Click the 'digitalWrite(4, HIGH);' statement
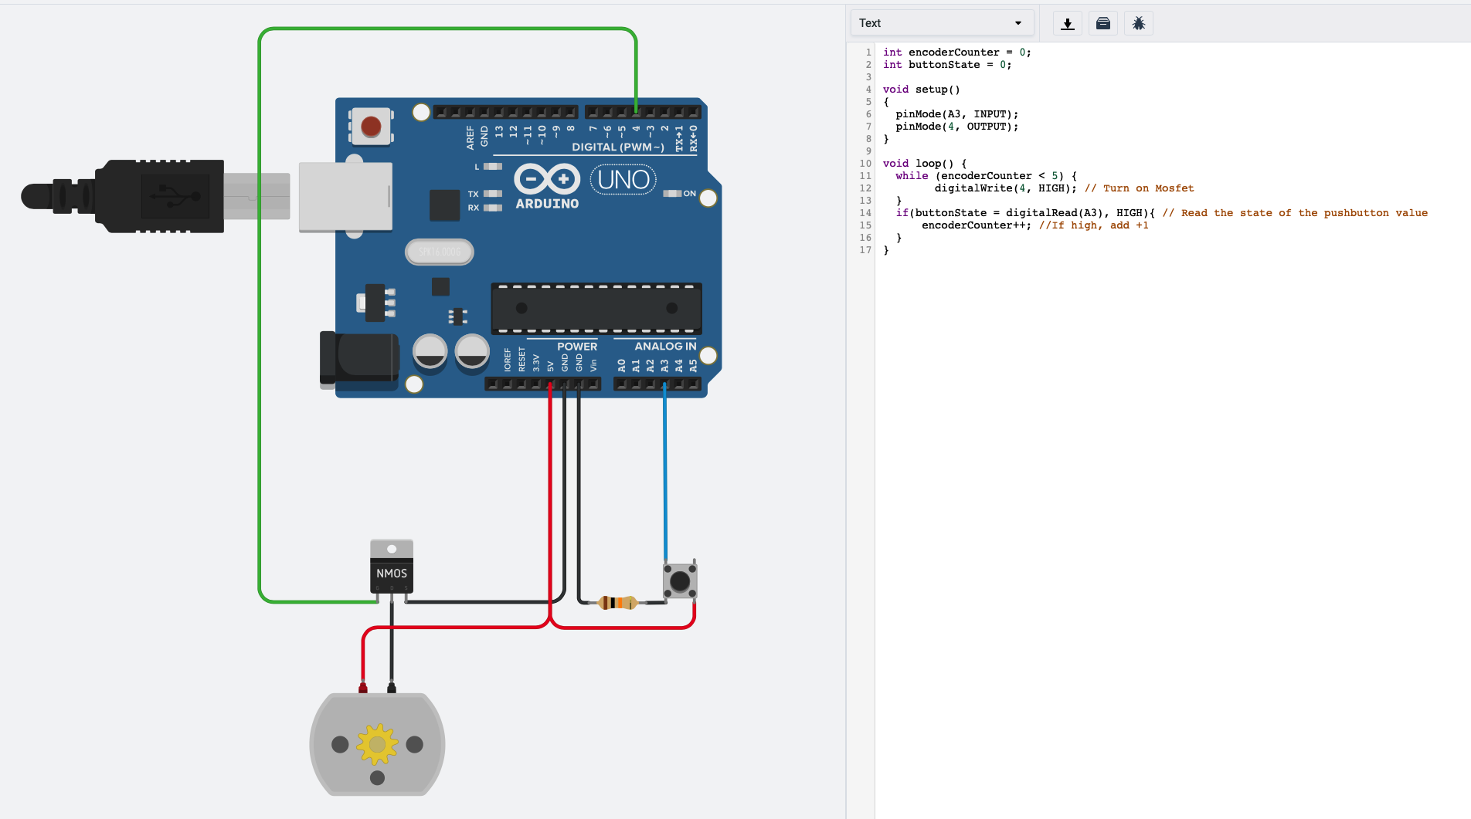The width and height of the screenshot is (1471, 819). 1006,188
